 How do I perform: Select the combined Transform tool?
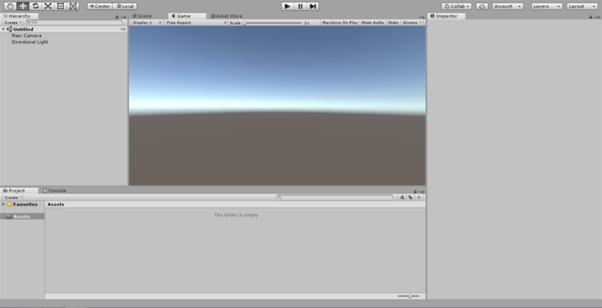[x=73, y=6]
